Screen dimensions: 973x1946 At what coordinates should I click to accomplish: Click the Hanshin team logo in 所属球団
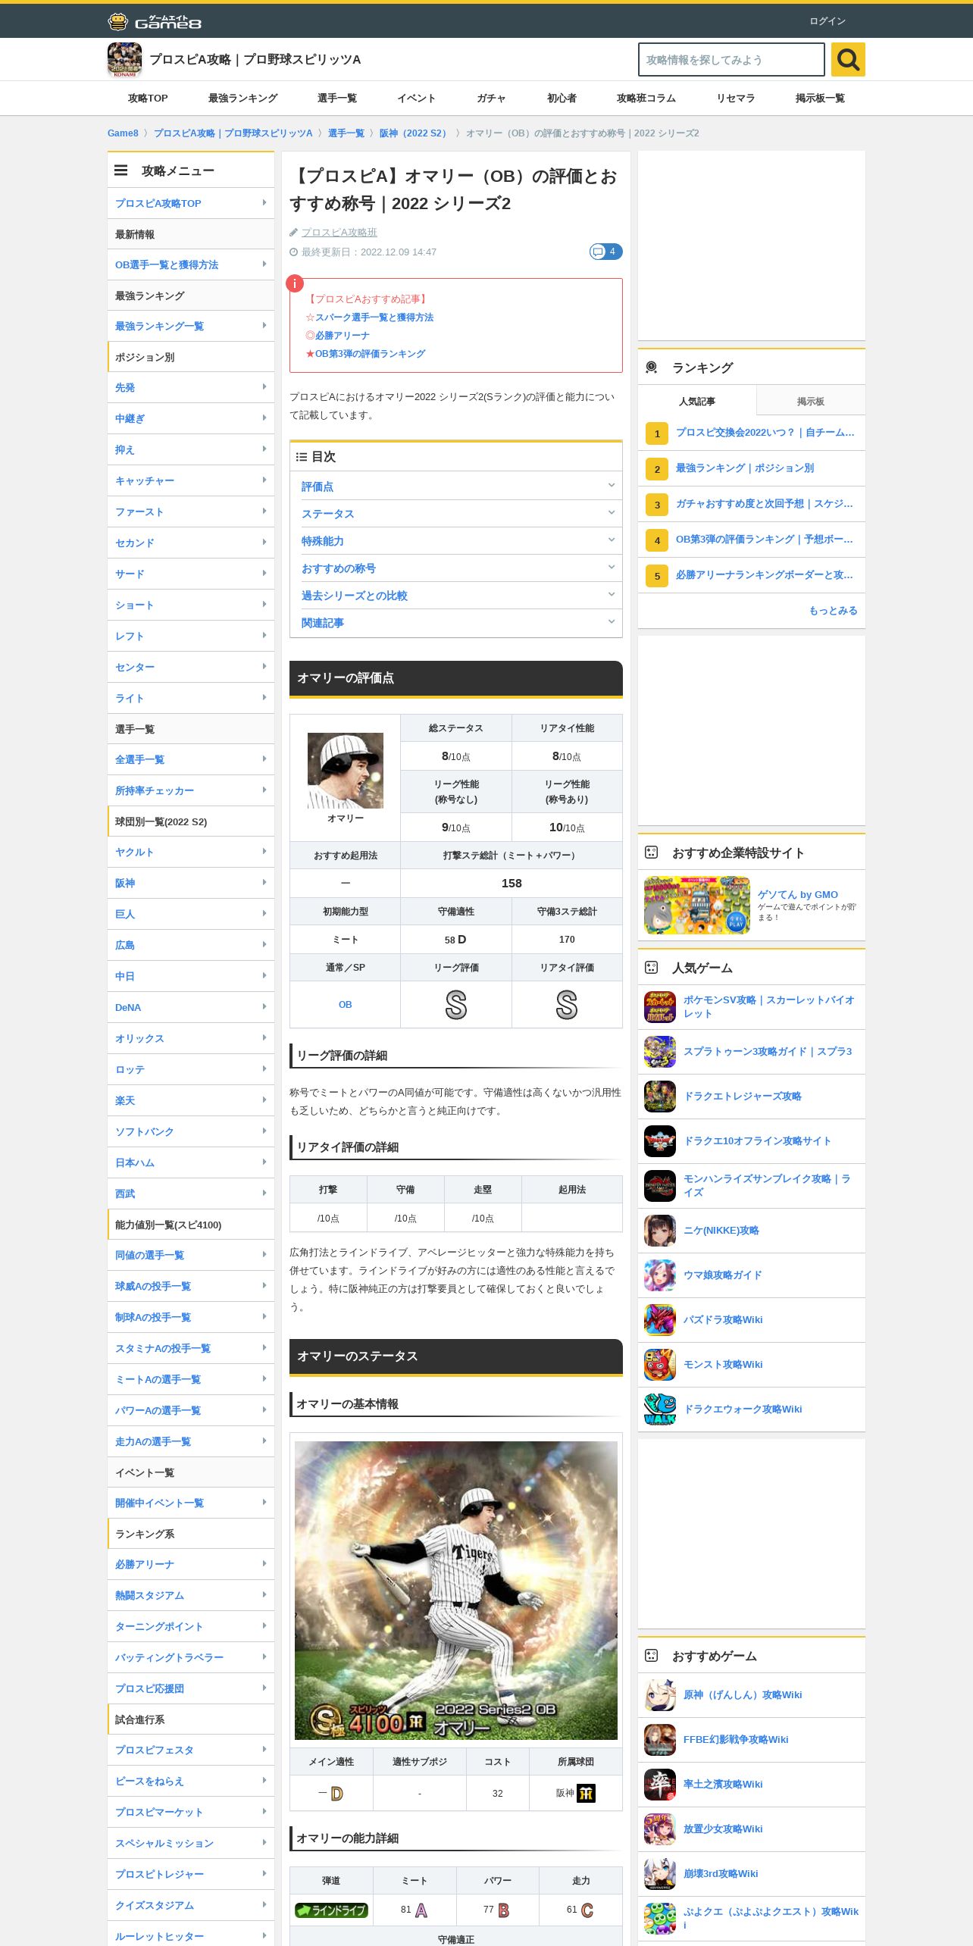tap(587, 1794)
